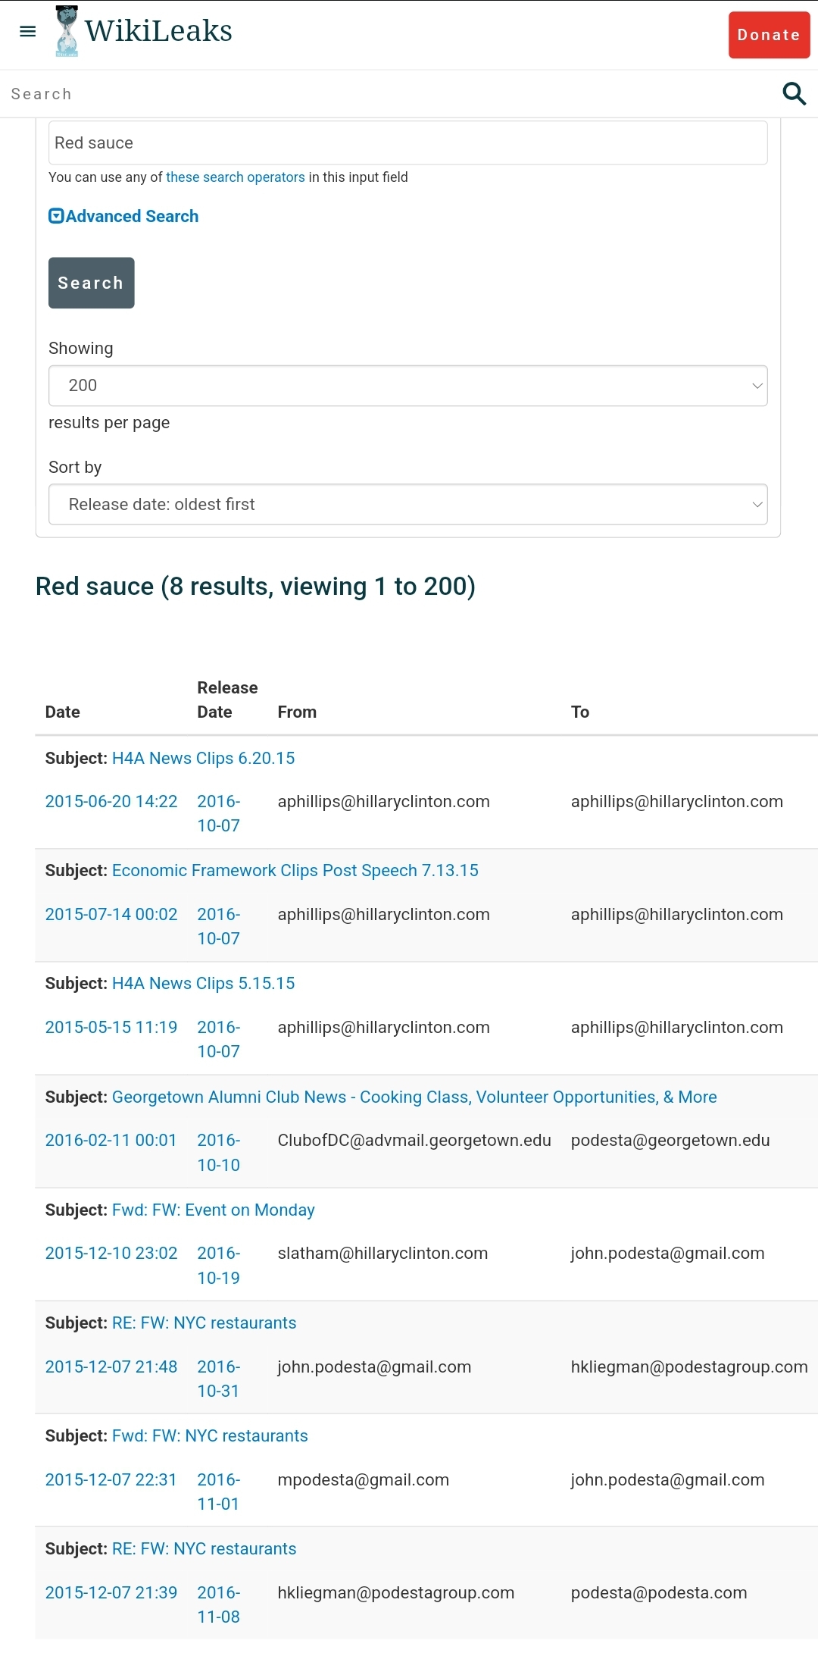This screenshot has width=818, height=1678.
Task: Expand the Advanced Search section
Action: tap(132, 216)
